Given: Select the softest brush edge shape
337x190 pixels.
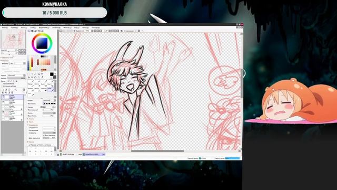Looking at the screenshot, I should (x=44, y=103).
